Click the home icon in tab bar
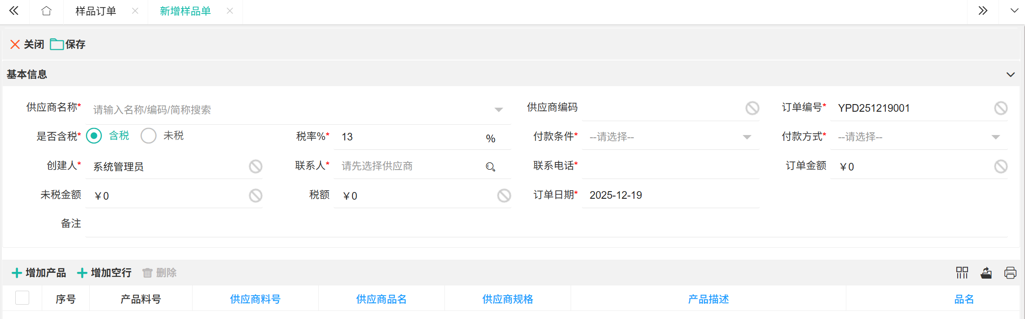The height and width of the screenshot is (319, 1025). [x=46, y=11]
